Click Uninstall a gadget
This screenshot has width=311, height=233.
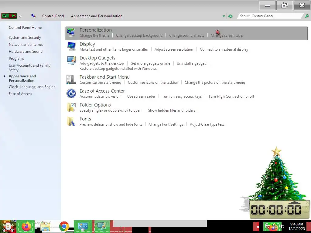pyautogui.click(x=191, y=63)
